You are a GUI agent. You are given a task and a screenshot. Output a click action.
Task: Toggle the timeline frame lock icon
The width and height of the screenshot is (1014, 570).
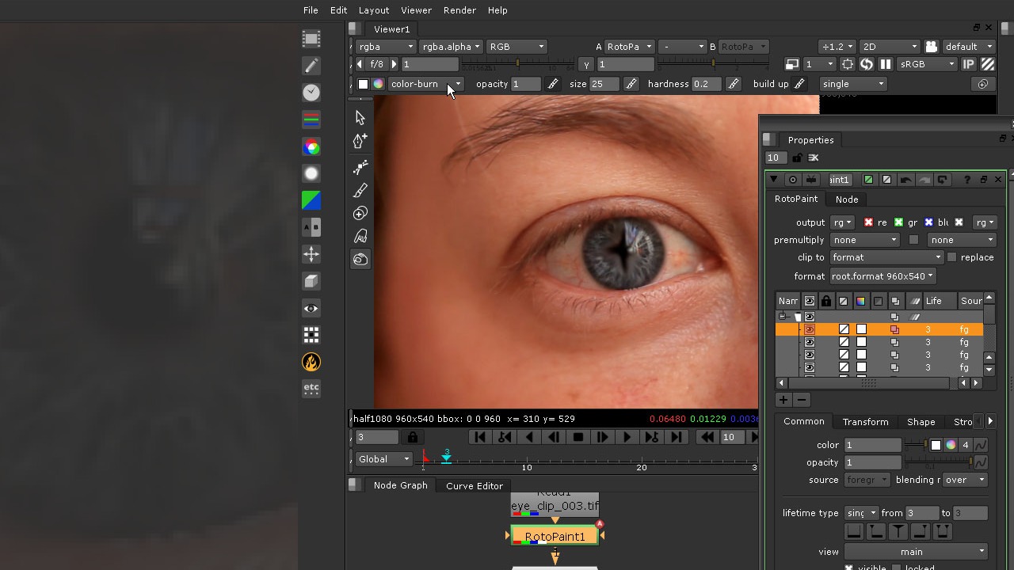click(412, 437)
